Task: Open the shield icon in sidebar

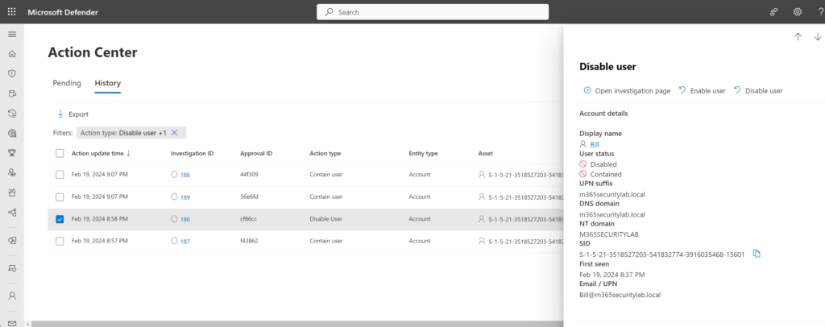Action: point(12,73)
